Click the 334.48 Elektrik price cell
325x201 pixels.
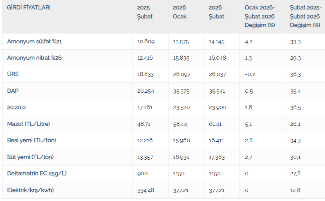tap(146, 190)
